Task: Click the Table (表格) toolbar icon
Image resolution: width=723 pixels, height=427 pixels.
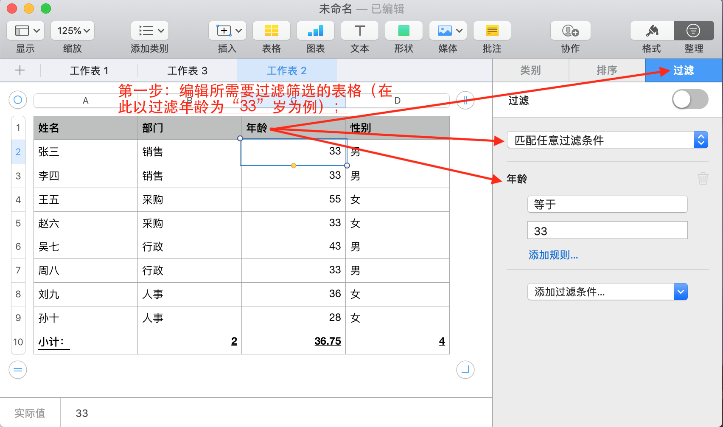Action: point(271,31)
